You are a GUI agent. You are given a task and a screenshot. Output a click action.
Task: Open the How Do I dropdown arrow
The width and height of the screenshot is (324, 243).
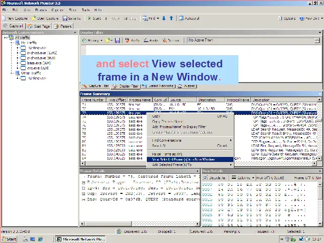click(x=322, y=18)
